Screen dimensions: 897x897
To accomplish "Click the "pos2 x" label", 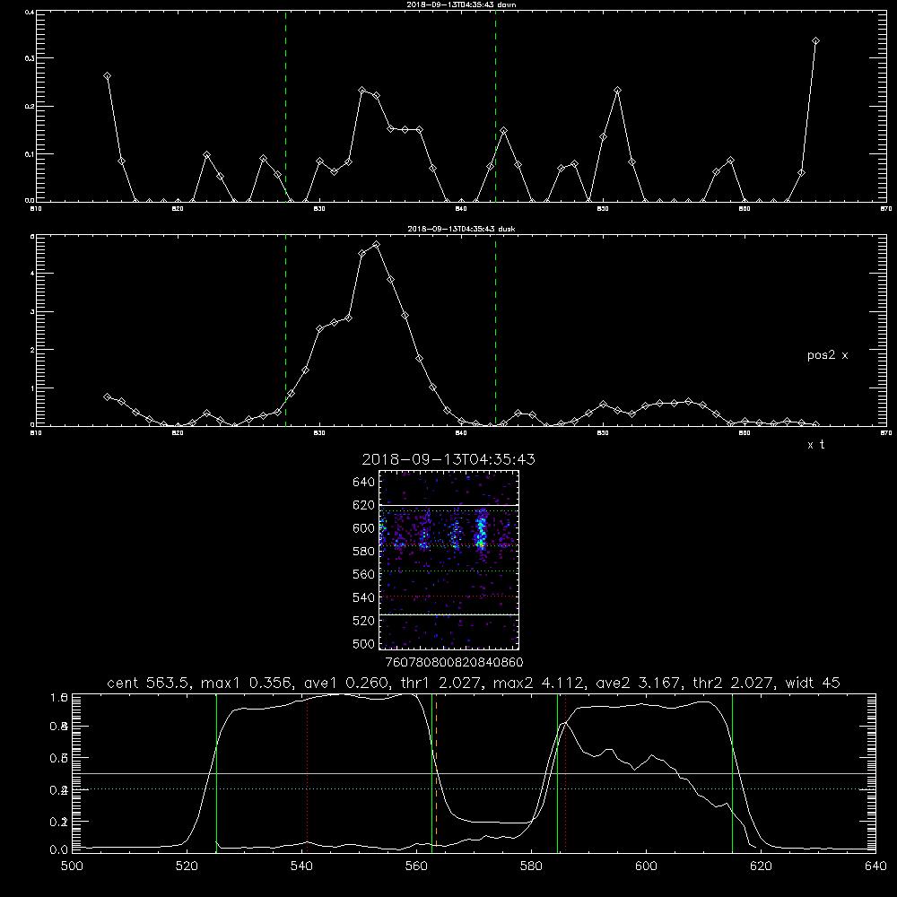I will pyautogui.click(x=827, y=355).
